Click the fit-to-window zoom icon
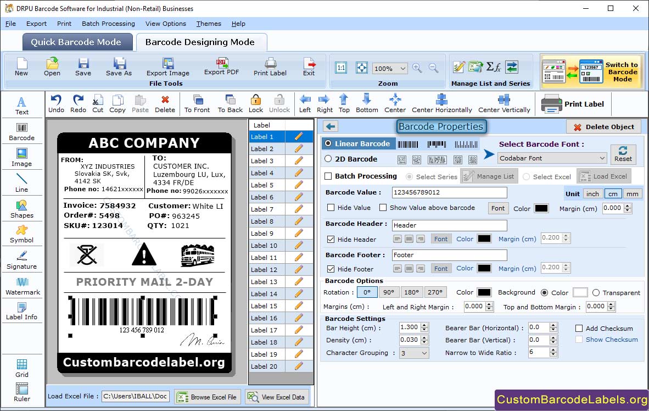This screenshot has width=649, height=411. click(362, 68)
